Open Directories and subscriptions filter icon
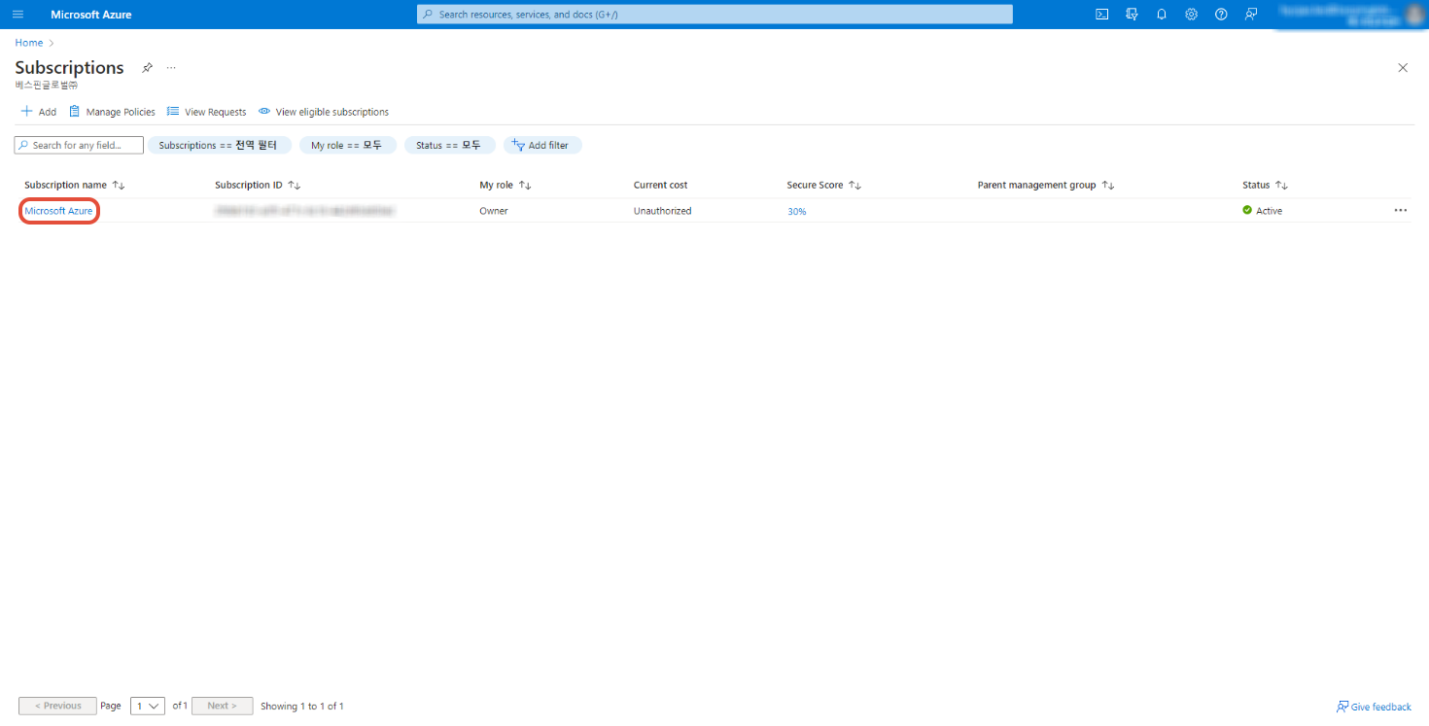 point(1132,15)
